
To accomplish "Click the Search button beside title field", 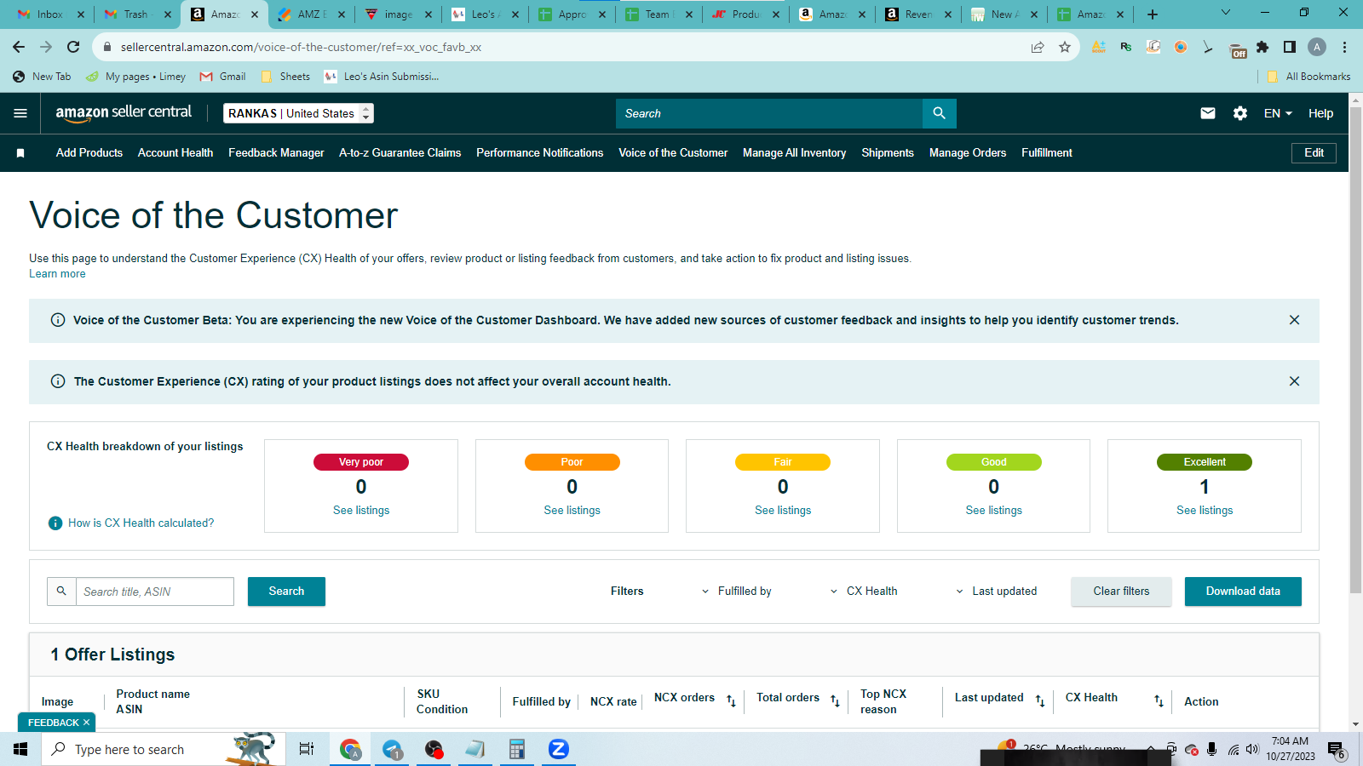I will point(286,592).
